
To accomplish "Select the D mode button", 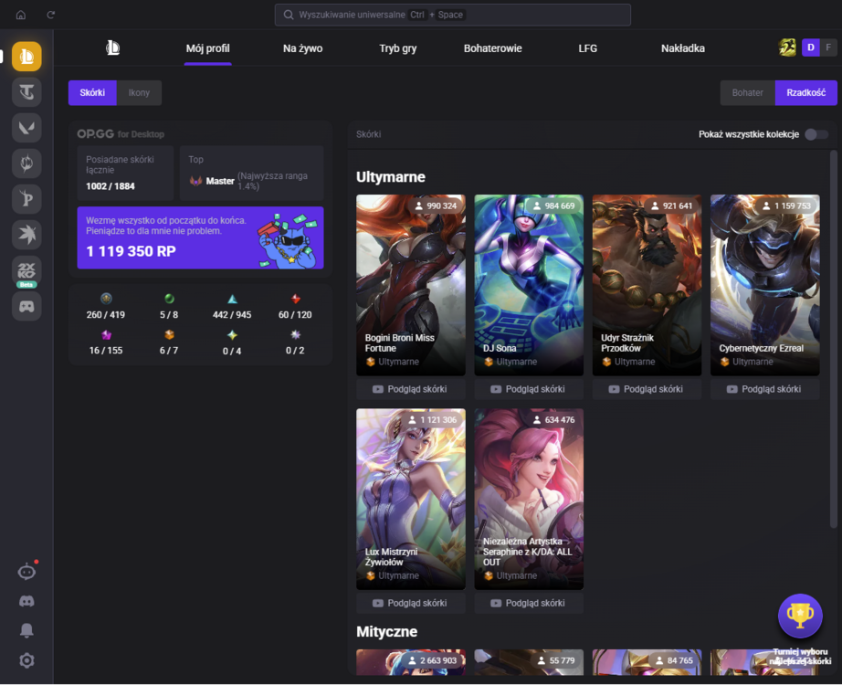I will tap(811, 47).
